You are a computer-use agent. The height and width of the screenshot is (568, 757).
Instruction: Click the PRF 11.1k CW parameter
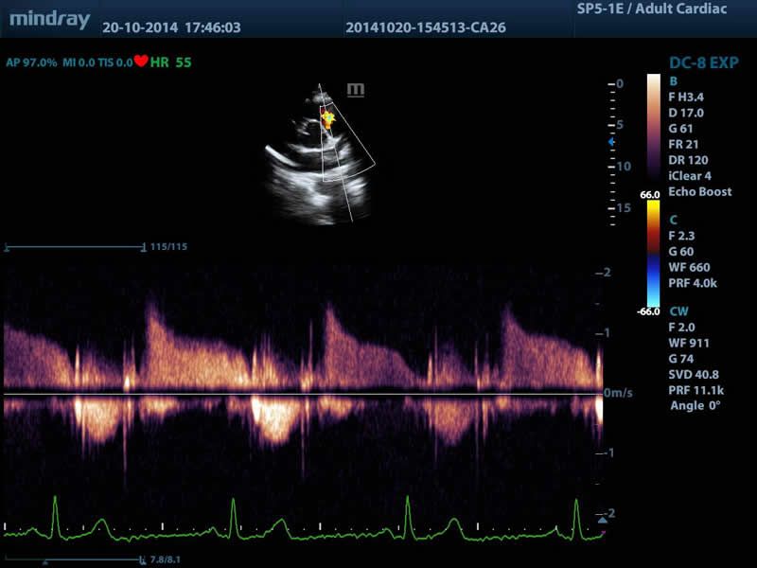[x=695, y=390]
